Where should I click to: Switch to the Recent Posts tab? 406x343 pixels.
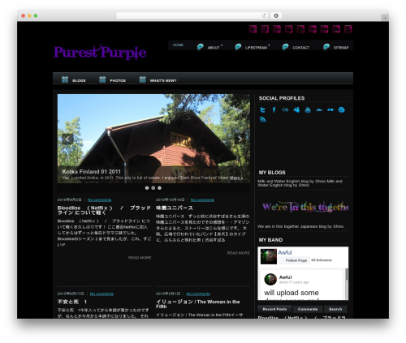[x=274, y=309]
